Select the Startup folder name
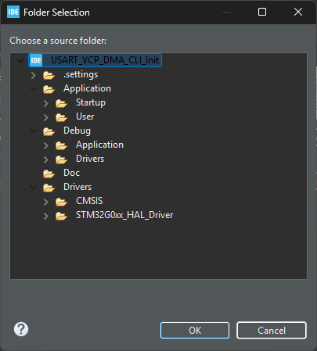The width and height of the screenshot is (317, 351). (91, 102)
